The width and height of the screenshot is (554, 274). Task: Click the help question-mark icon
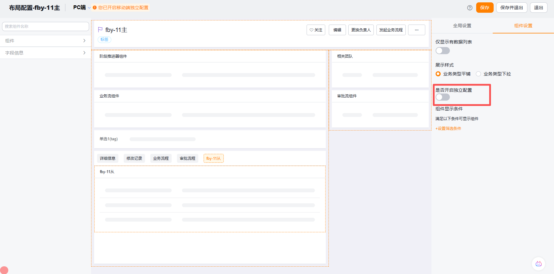[x=470, y=8]
